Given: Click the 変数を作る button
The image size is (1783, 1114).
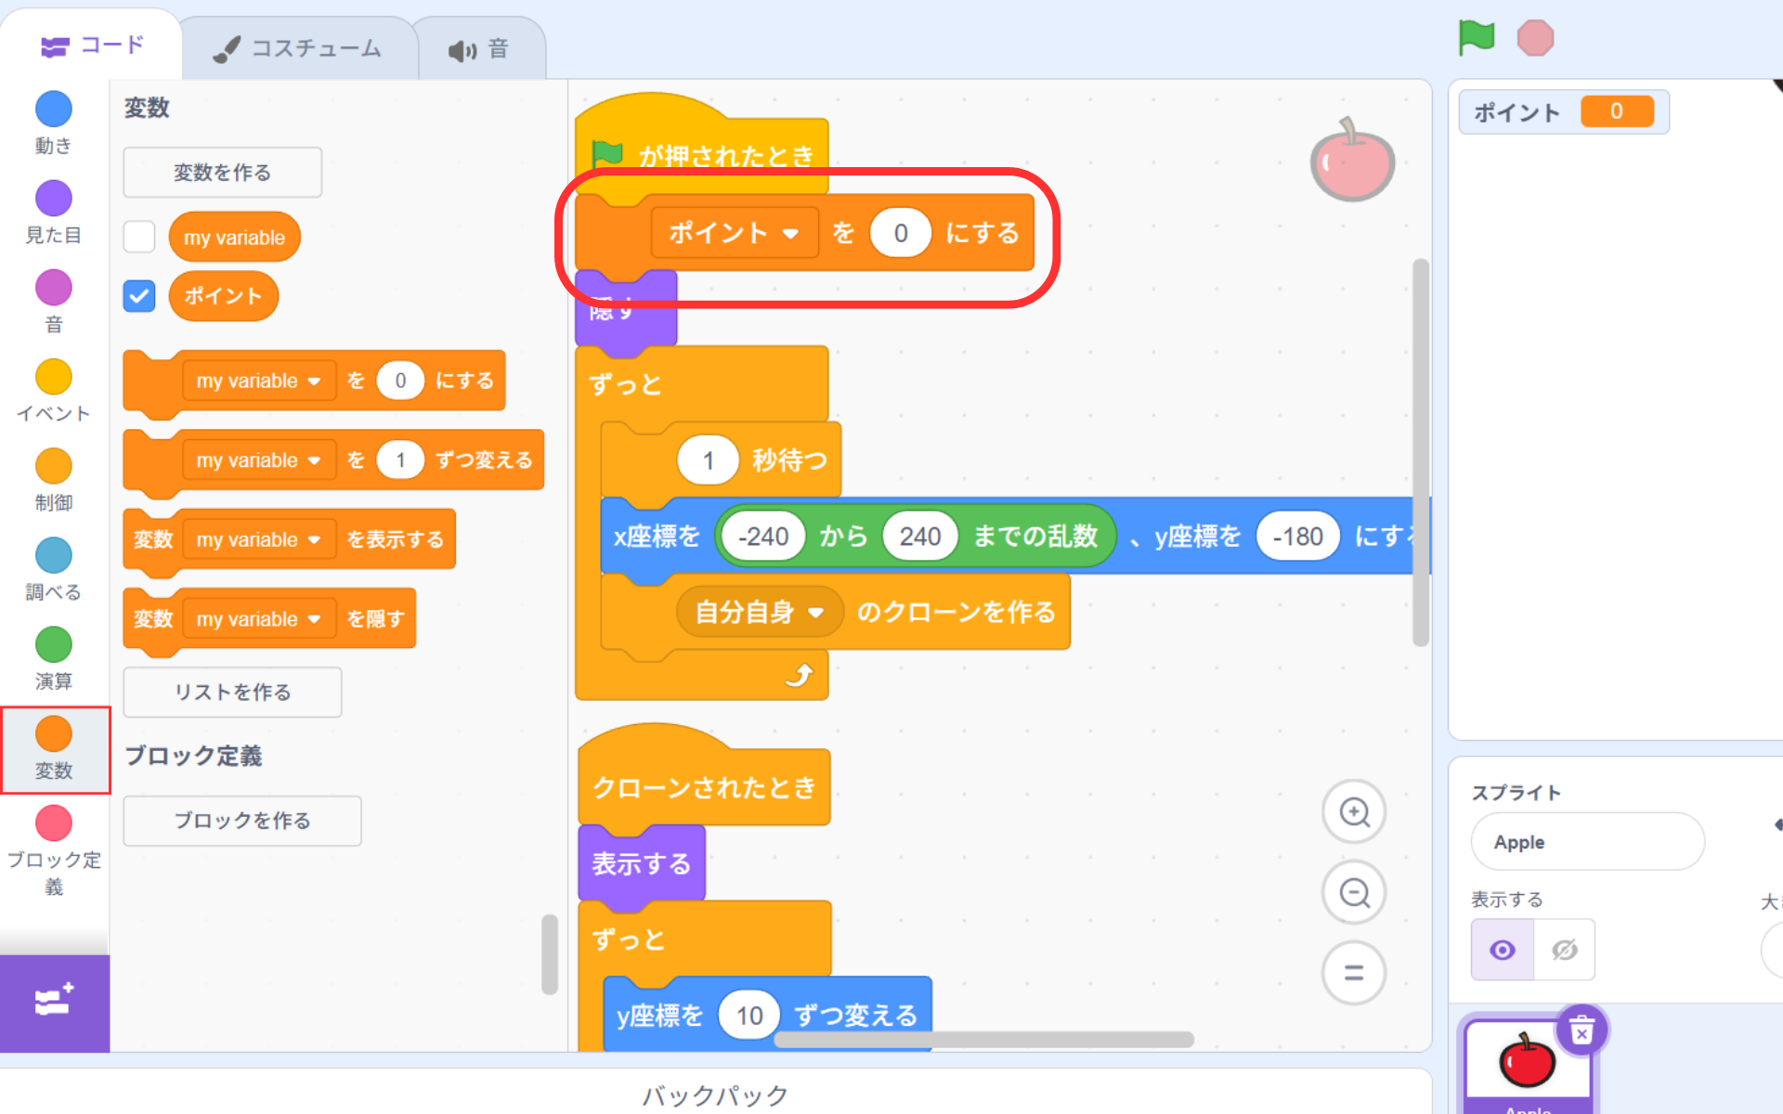Looking at the screenshot, I should click(222, 173).
